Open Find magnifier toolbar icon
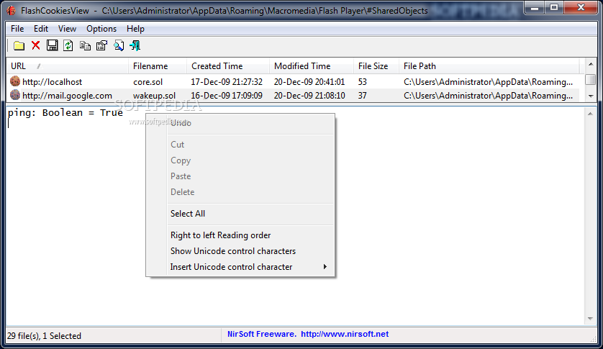This screenshot has width=603, height=349. pos(119,46)
